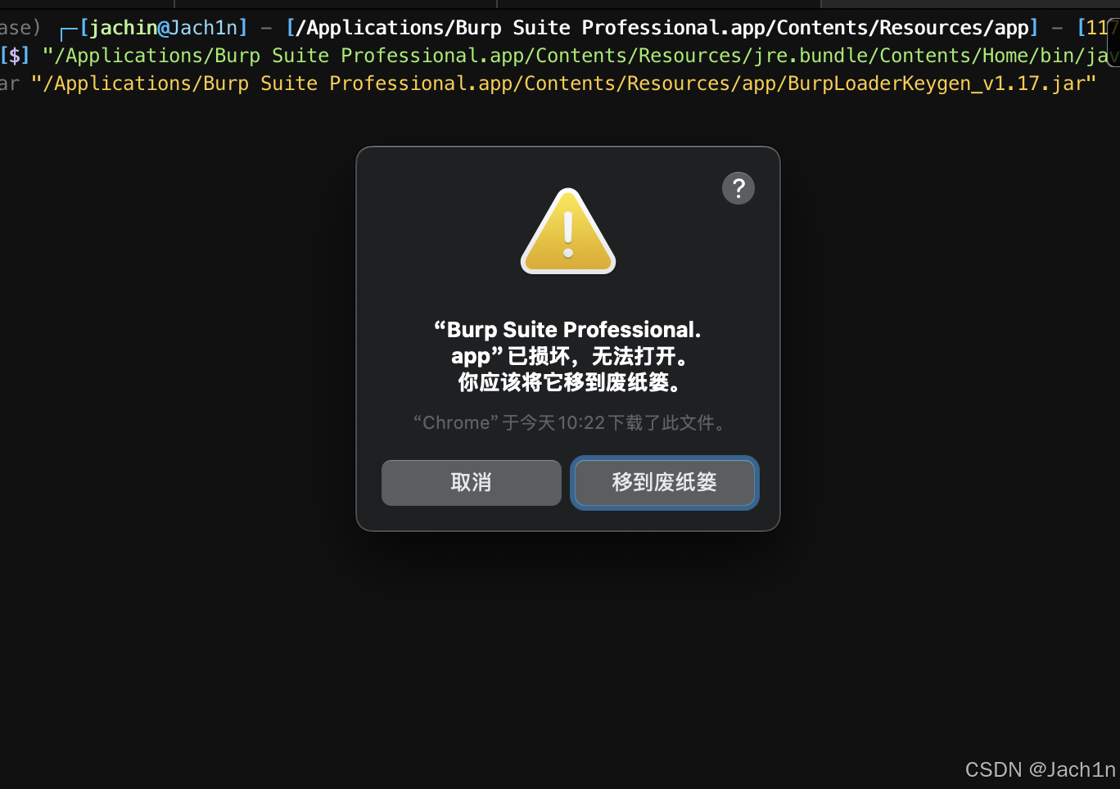Choose the 移到废纸篓 button
Viewport: 1120px width, 789px height.
[x=665, y=482]
